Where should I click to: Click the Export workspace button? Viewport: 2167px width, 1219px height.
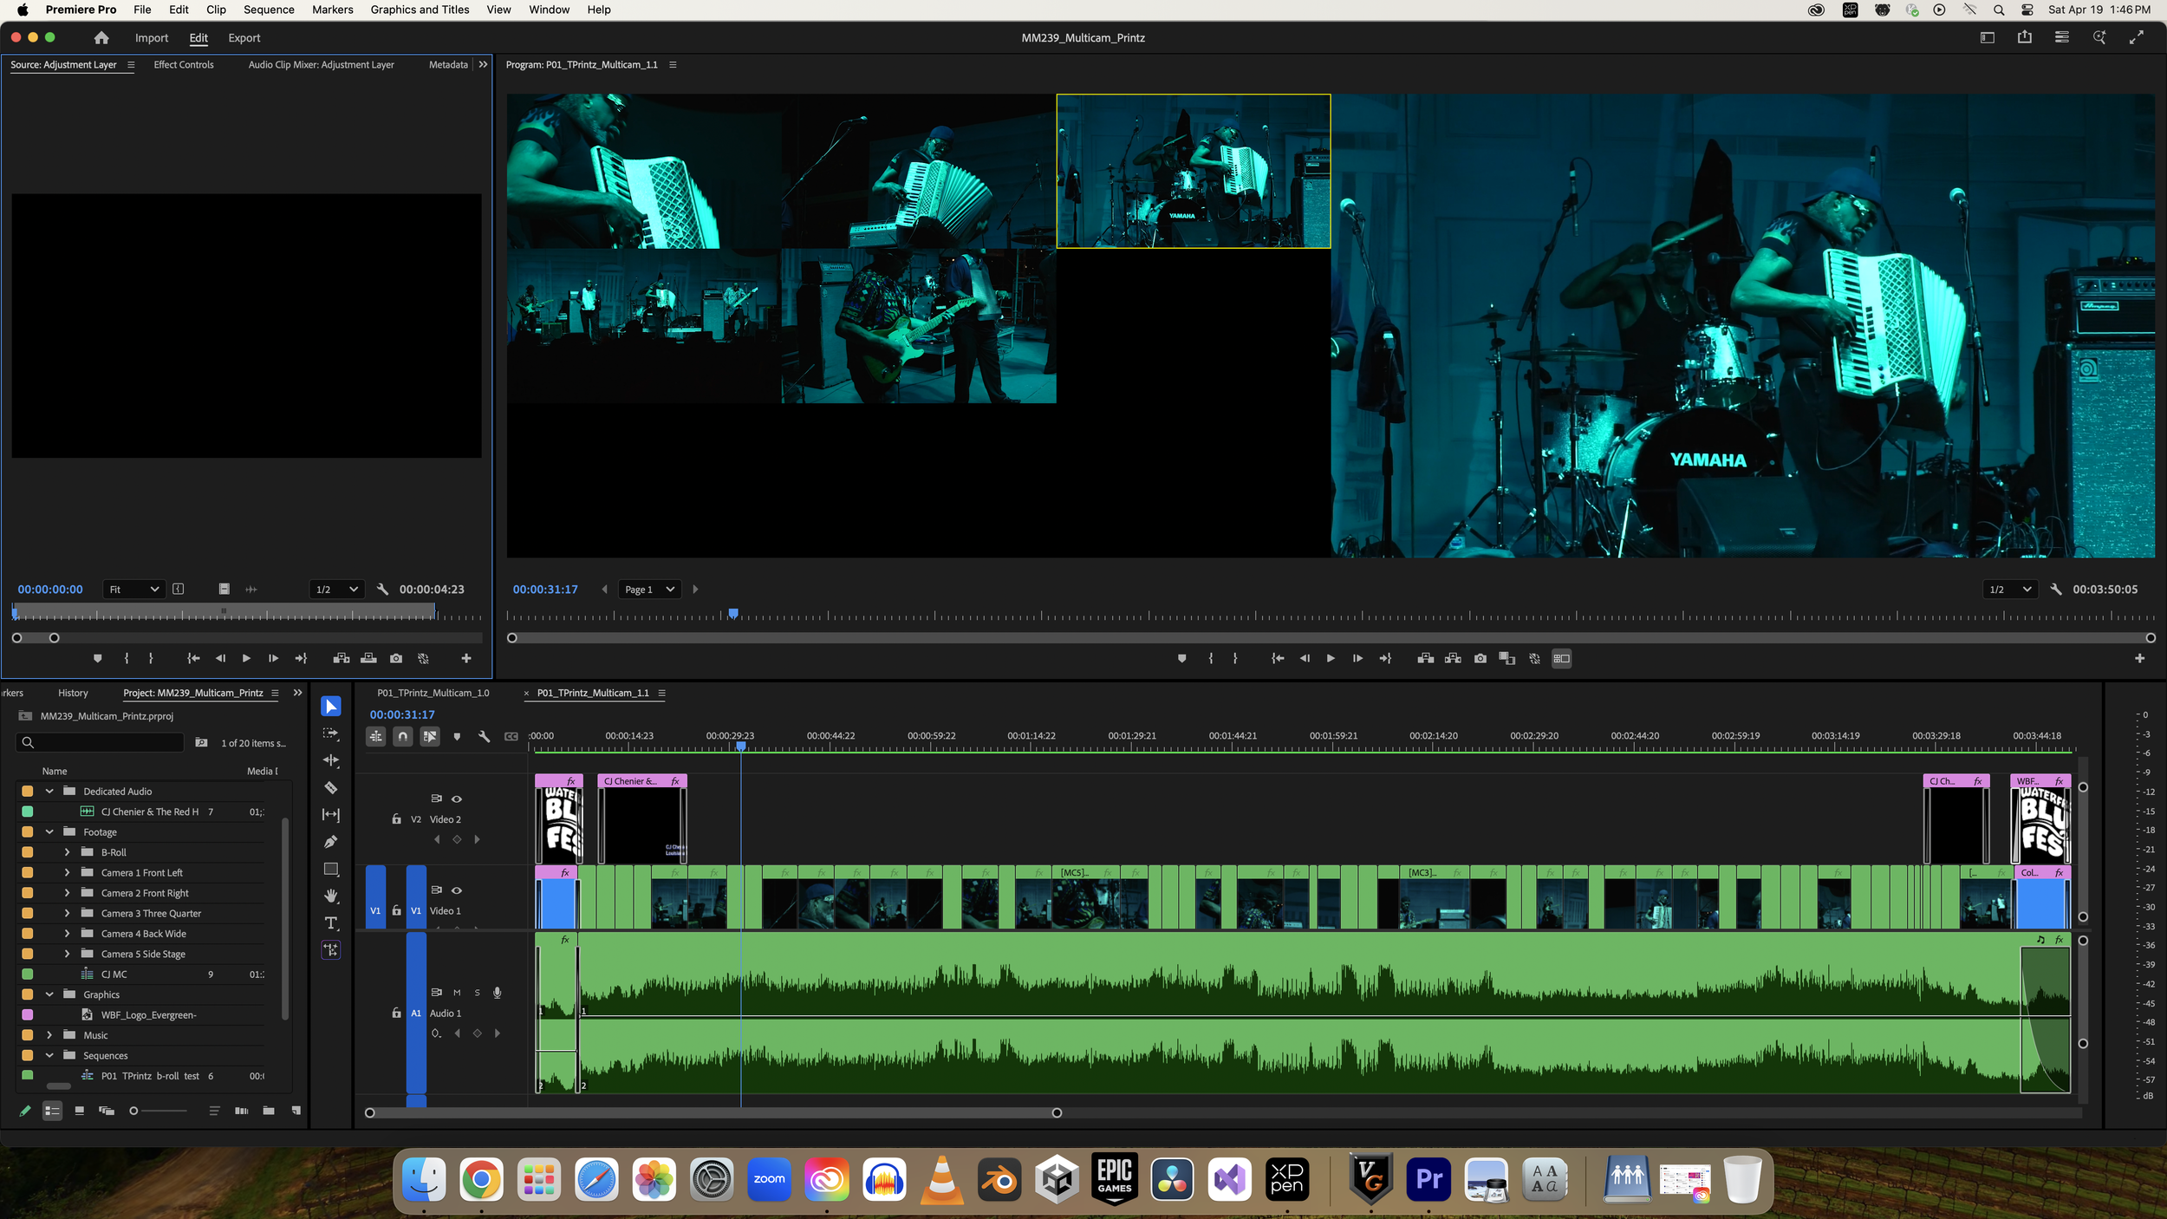(x=244, y=38)
